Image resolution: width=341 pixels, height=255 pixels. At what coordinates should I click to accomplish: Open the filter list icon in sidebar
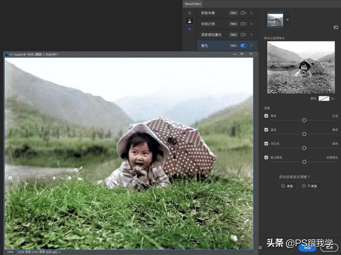point(189,13)
